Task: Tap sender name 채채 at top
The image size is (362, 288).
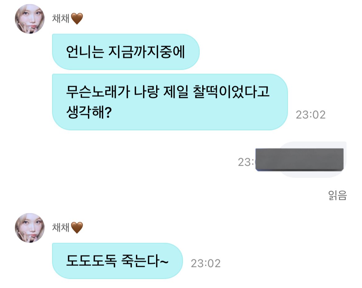Action: 61,19
